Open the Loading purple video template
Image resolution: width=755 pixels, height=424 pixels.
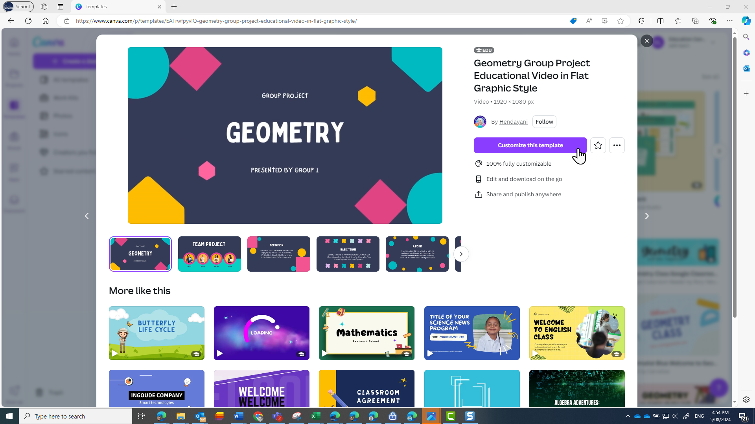click(x=261, y=333)
